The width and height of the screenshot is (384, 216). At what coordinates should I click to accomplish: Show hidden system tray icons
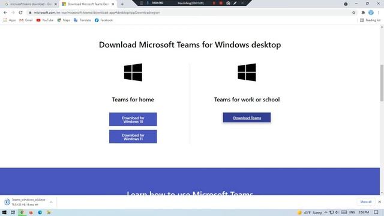[x=326, y=212]
